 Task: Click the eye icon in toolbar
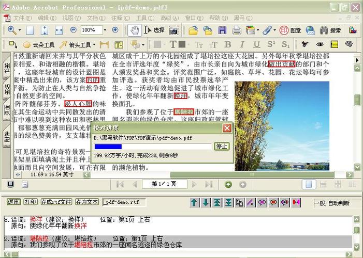pyautogui.click(x=320, y=44)
